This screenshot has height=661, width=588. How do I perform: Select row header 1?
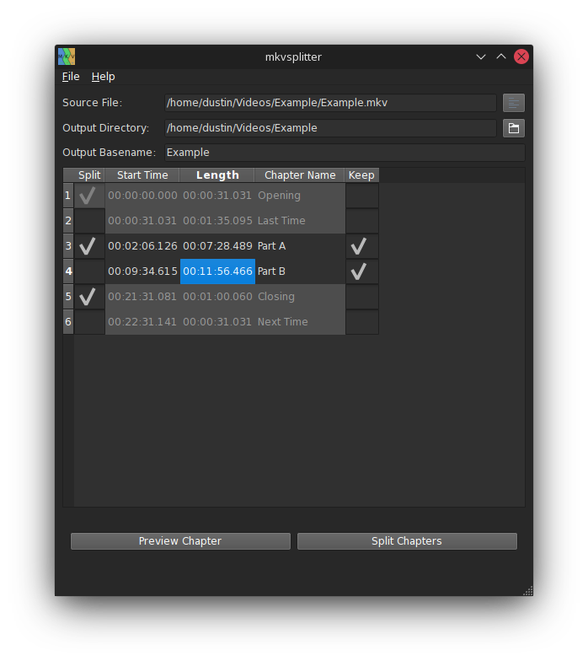[68, 196]
